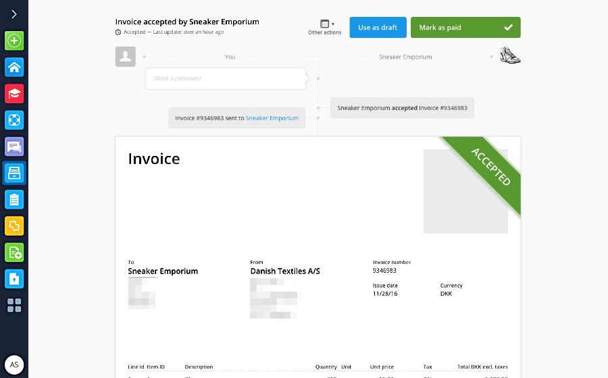Click the 'You' timeline column label
This screenshot has width=608, height=378.
[x=230, y=57]
